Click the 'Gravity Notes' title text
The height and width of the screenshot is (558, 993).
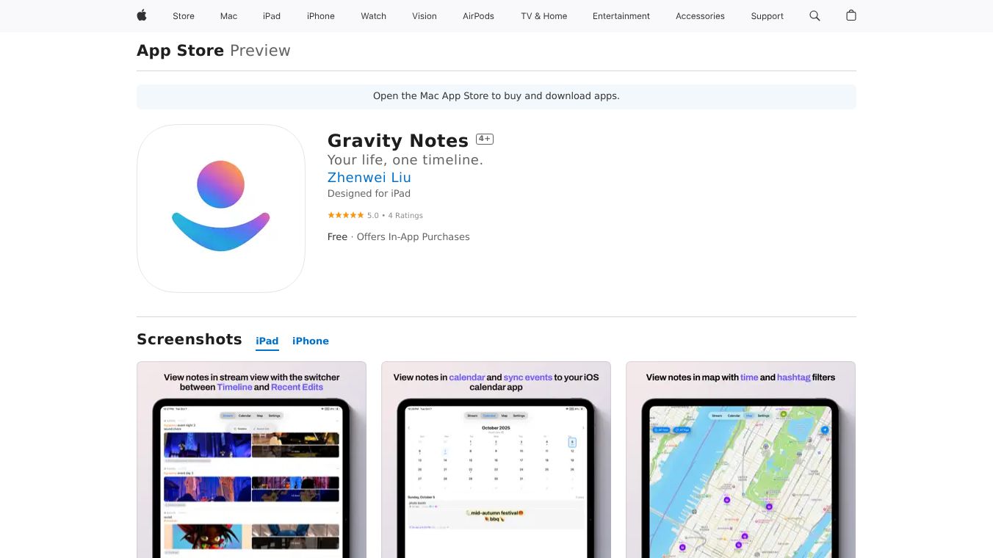(398, 140)
